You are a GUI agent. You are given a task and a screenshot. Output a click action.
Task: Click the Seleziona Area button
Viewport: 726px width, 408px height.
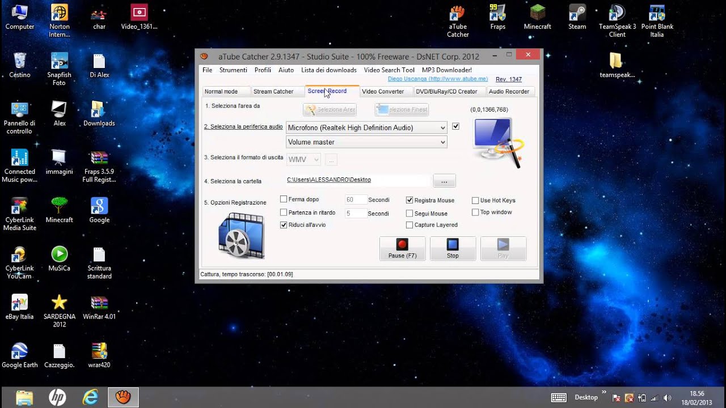pyautogui.click(x=330, y=109)
